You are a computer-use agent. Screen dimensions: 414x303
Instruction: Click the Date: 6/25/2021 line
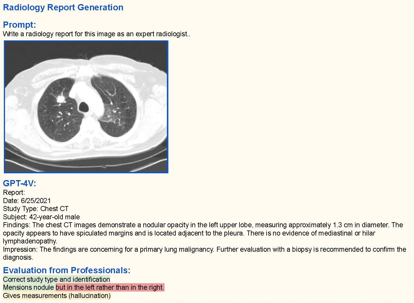tap(27, 201)
